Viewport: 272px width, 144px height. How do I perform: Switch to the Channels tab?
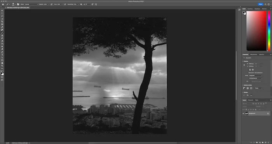tap(251, 100)
